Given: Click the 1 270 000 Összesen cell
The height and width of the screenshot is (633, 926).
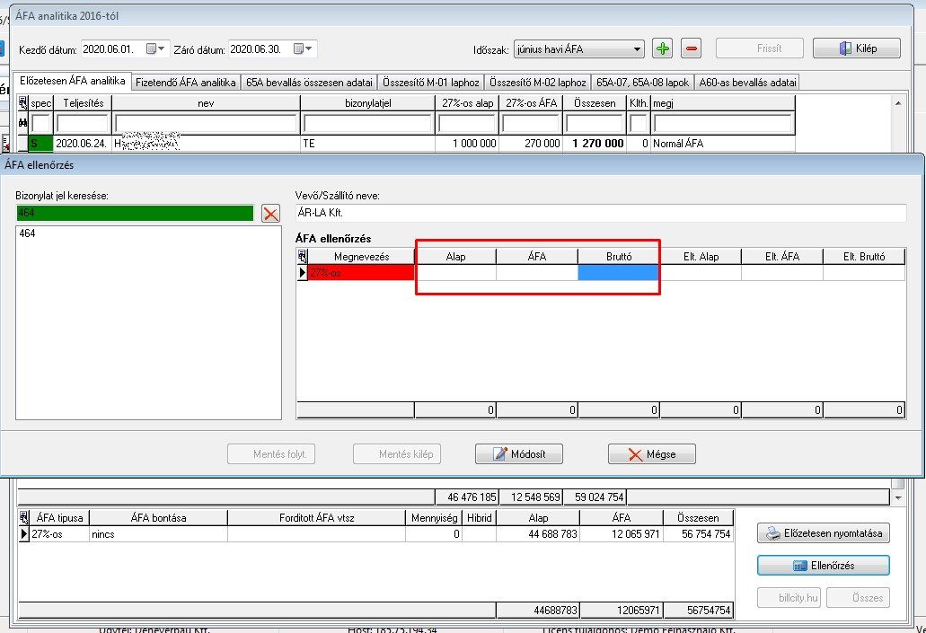Looking at the screenshot, I should 594,143.
